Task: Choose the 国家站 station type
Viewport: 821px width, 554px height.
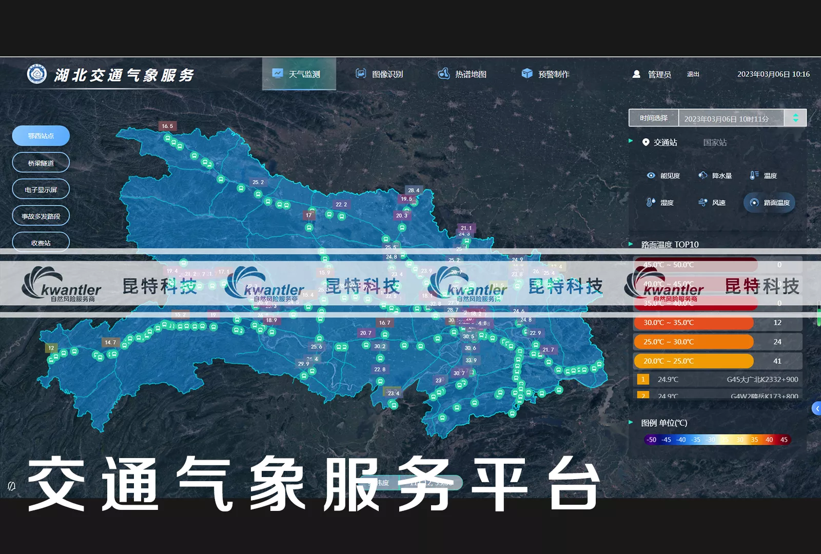Action: point(715,142)
